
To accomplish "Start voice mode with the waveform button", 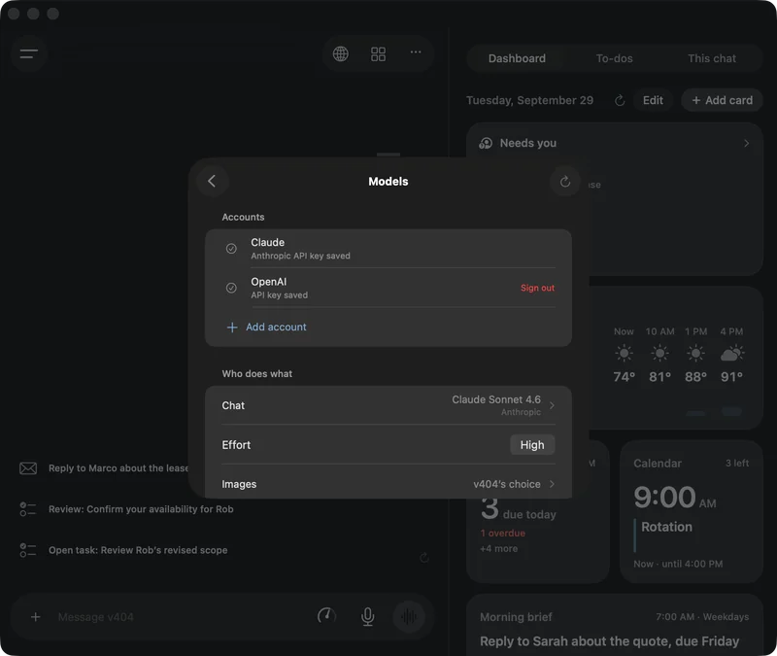I will pos(409,617).
